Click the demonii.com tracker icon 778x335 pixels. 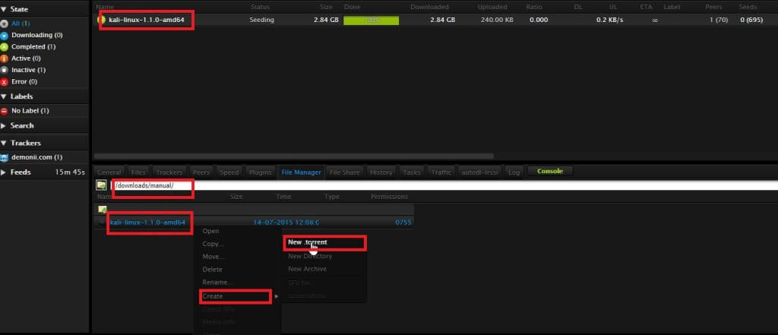(x=5, y=157)
